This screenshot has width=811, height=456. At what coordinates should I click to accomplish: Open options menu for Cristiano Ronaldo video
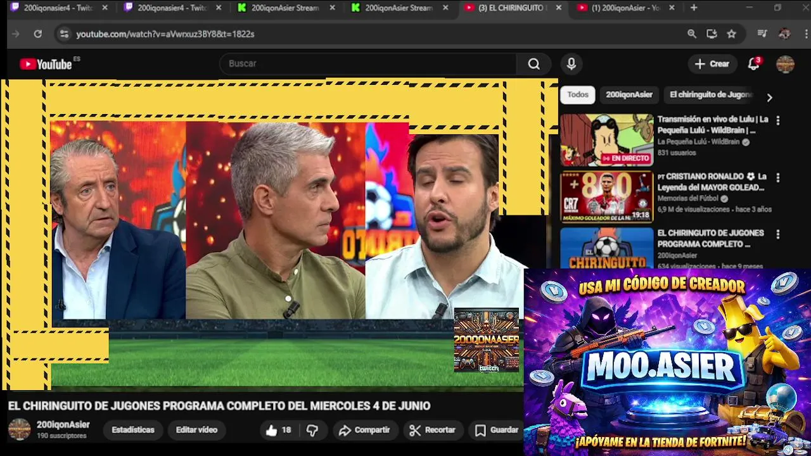click(778, 177)
